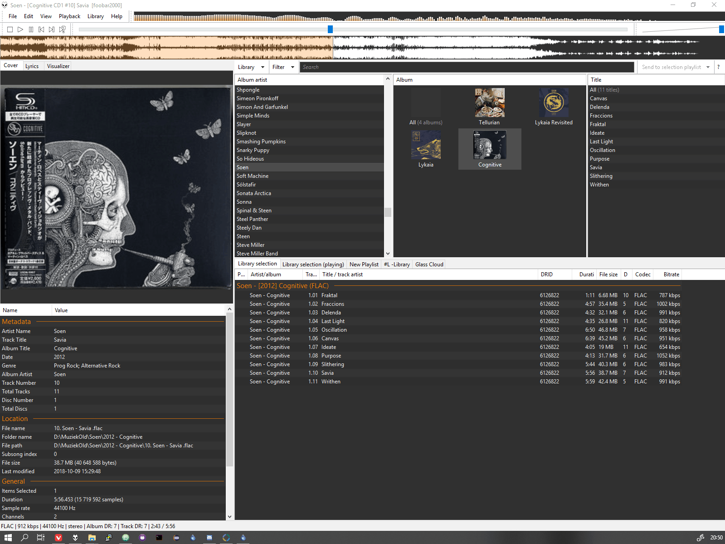725x544 pixels.
Task: Pause the current track
Action: point(31,29)
